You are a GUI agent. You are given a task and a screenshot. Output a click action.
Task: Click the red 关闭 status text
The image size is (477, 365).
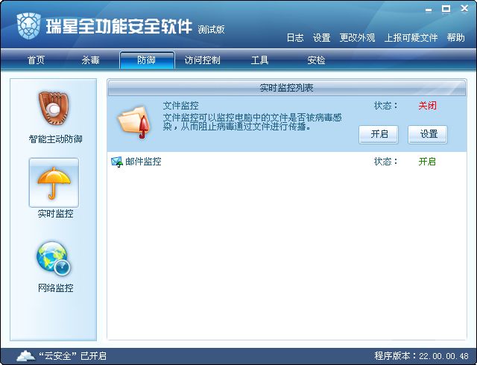pyautogui.click(x=427, y=106)
